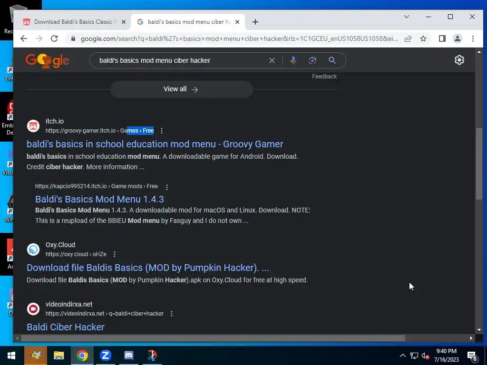Screen dimensions: 487x365
Task: Click the padlock site info icon
Action: click(73, 38)
